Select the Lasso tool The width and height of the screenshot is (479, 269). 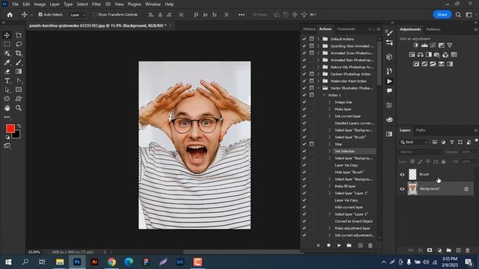pyautogui.click(x=19, y=44)
